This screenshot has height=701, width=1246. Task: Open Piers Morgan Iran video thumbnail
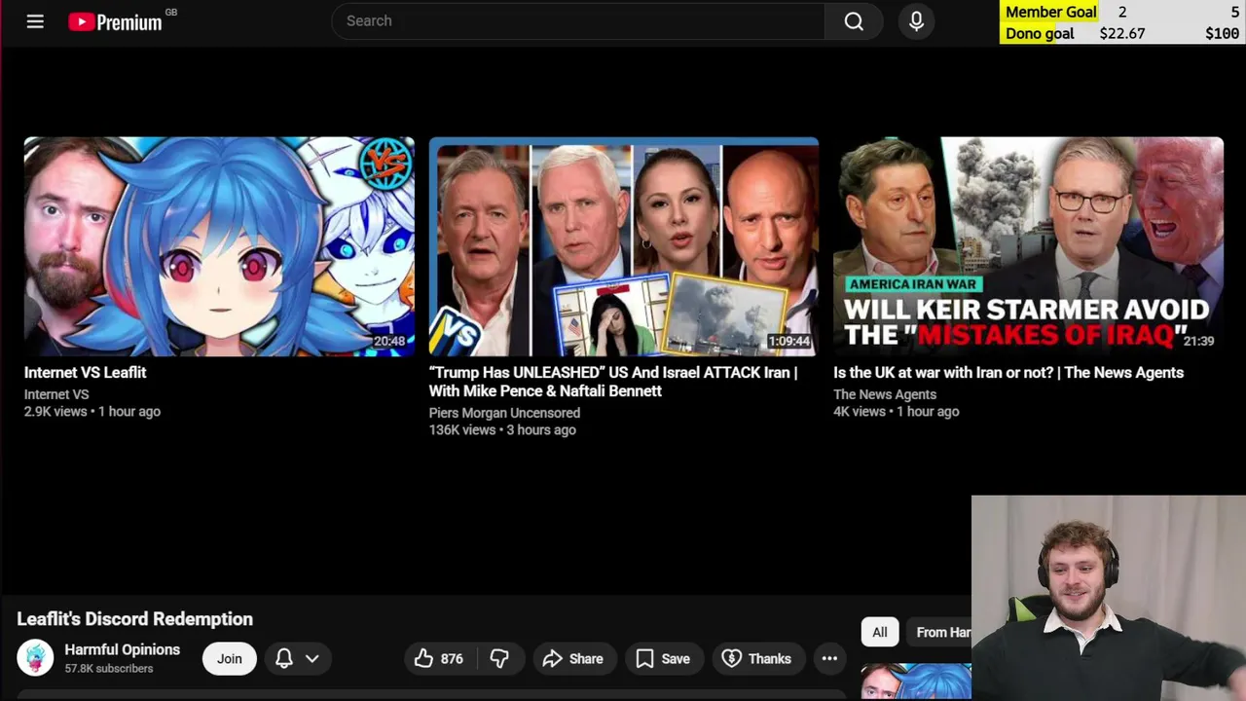click(624, 247)
